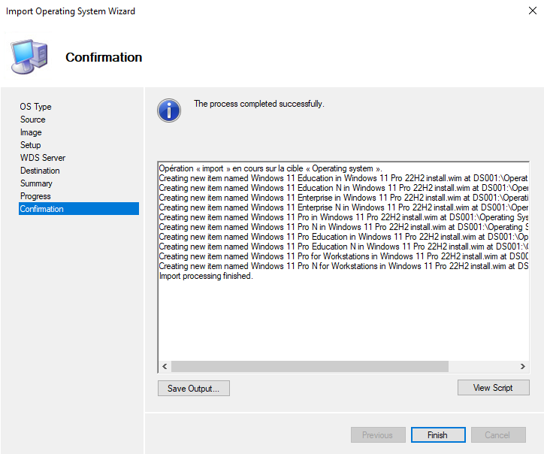Viewport: 544px width, 454px height.
Task: Click the line 'Windows 11 Pro in Windows'
Action: click(343, 217)
